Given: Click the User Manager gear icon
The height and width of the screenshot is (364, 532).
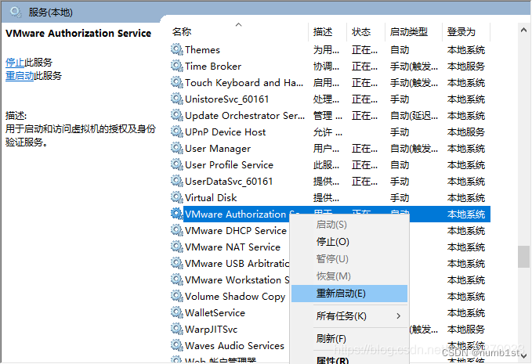Looking at the screenshot, I should 177,148.
